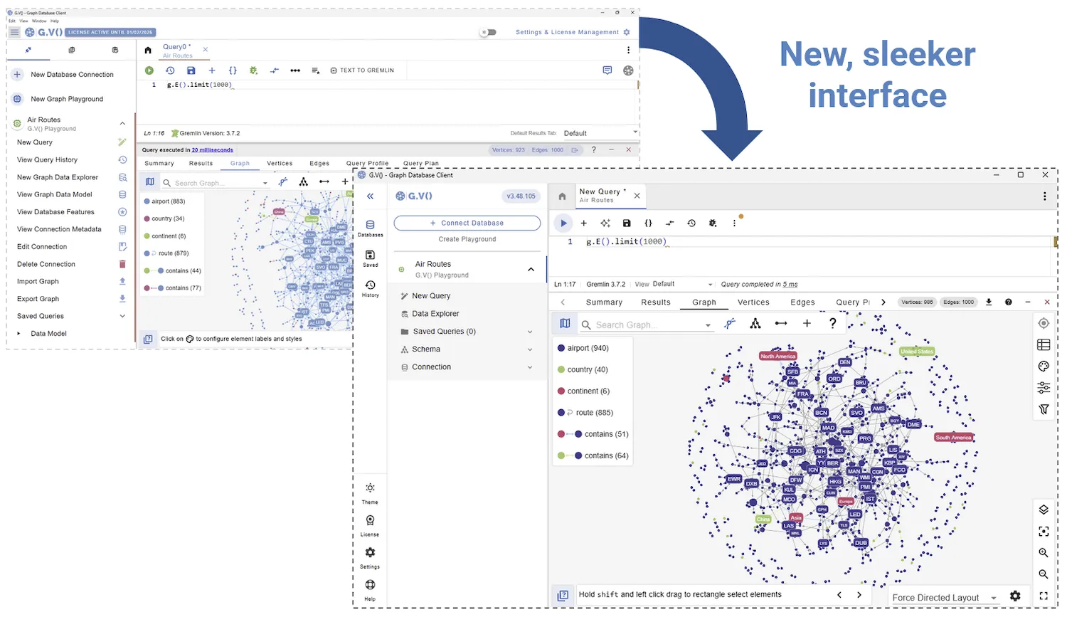Image resolution: width=1067 pixels, height=617 pixels.
Task: Zoom out on graph view
Action: click(1044, 574)
